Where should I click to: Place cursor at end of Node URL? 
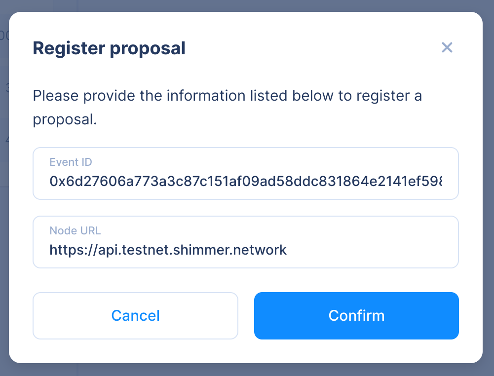(x=287, y=250)
